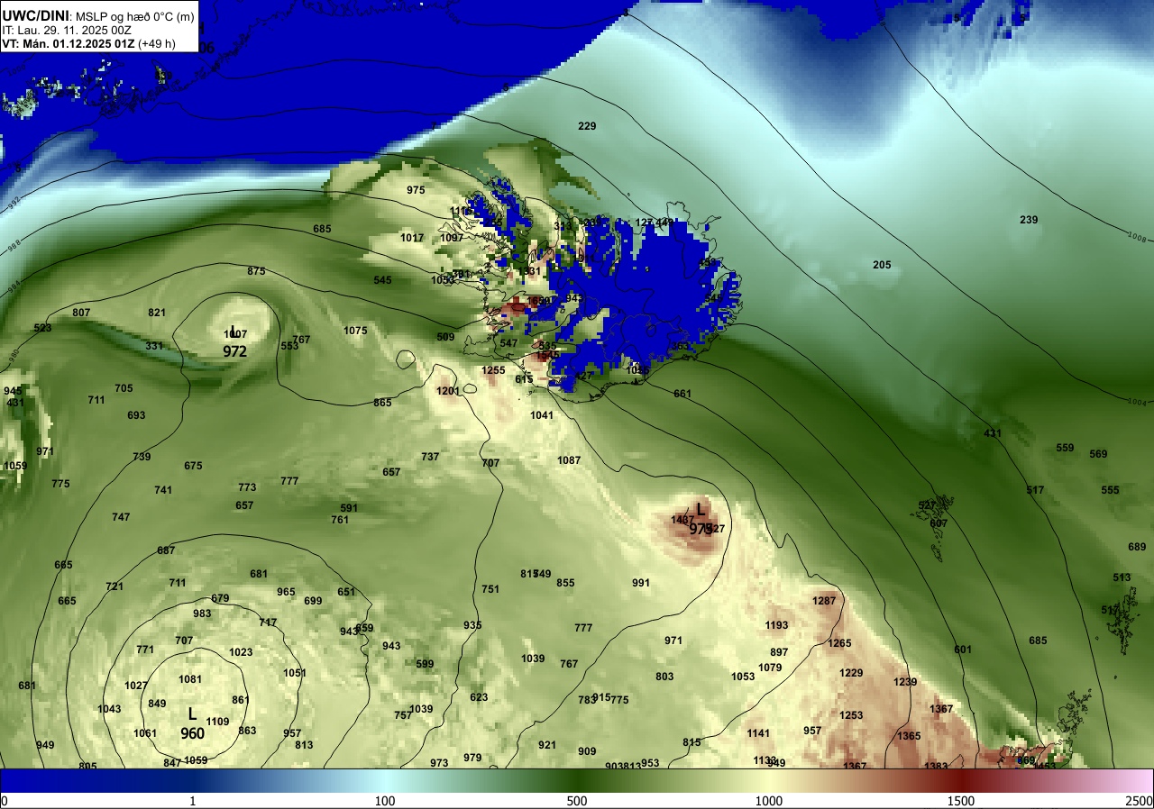Viewport: 1154px width, 809px height.
Task: Click the height value '1017'
Action: (412, 238)
